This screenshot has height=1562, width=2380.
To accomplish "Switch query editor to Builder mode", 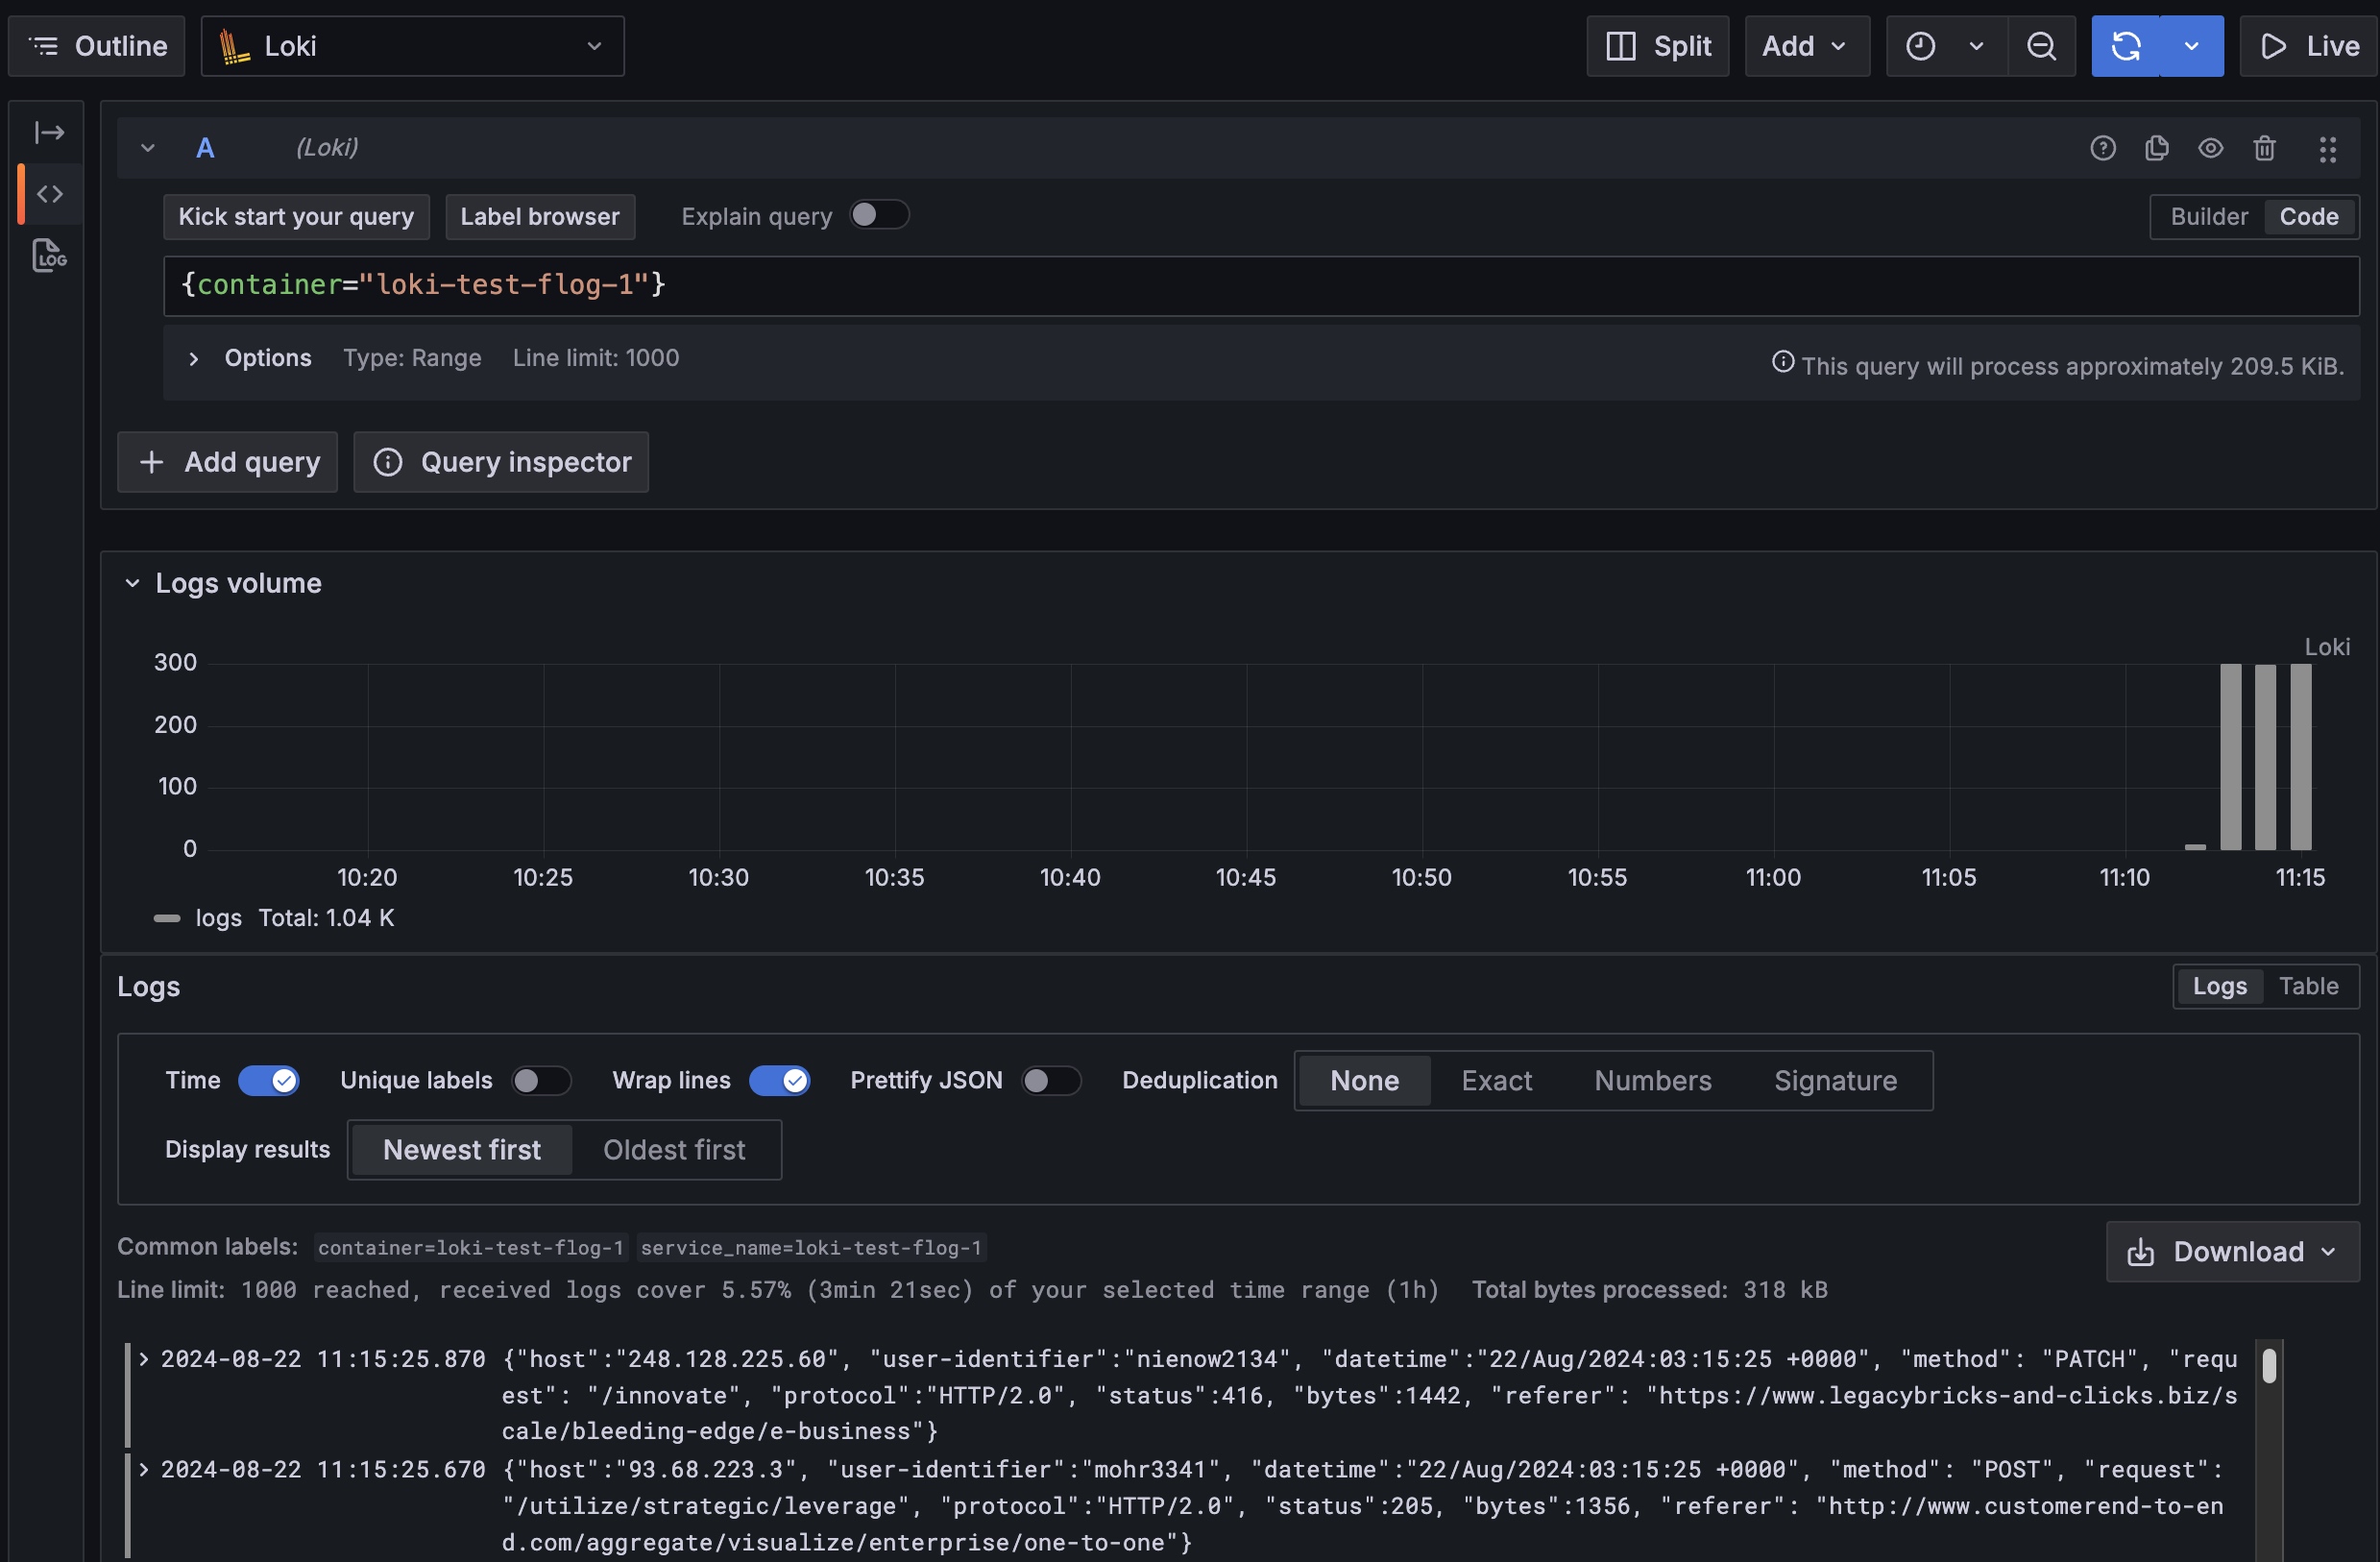I will (2208, 217).
